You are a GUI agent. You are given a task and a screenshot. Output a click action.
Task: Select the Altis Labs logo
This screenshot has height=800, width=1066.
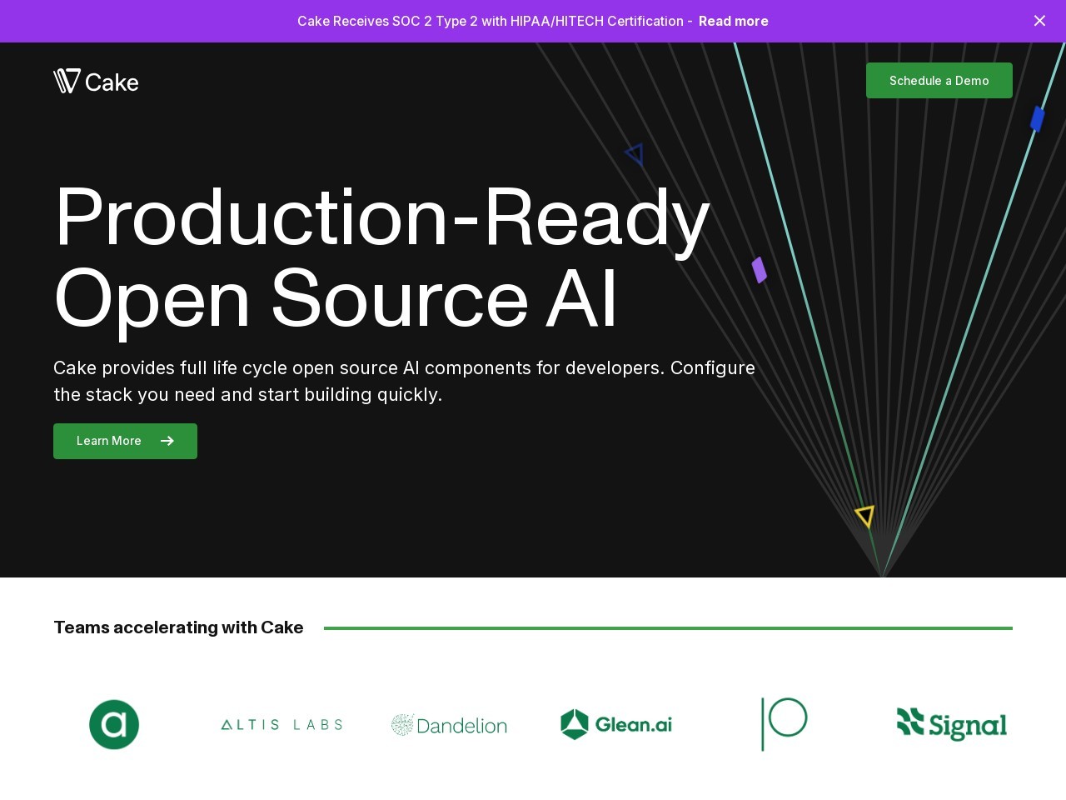click(281, 725)
